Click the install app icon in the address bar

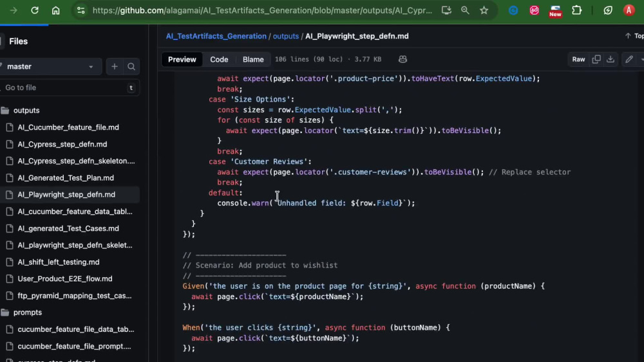pyautogui.click(x=446, y=10)
